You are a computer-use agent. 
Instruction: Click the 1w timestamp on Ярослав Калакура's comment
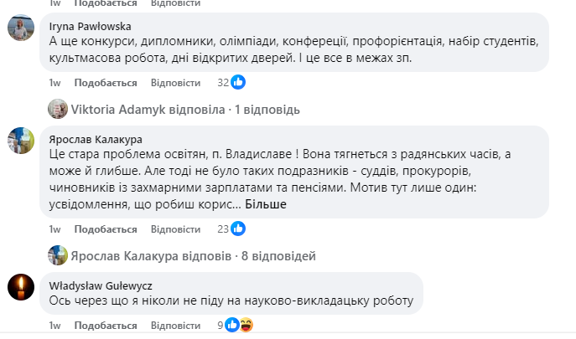point(54,229)
